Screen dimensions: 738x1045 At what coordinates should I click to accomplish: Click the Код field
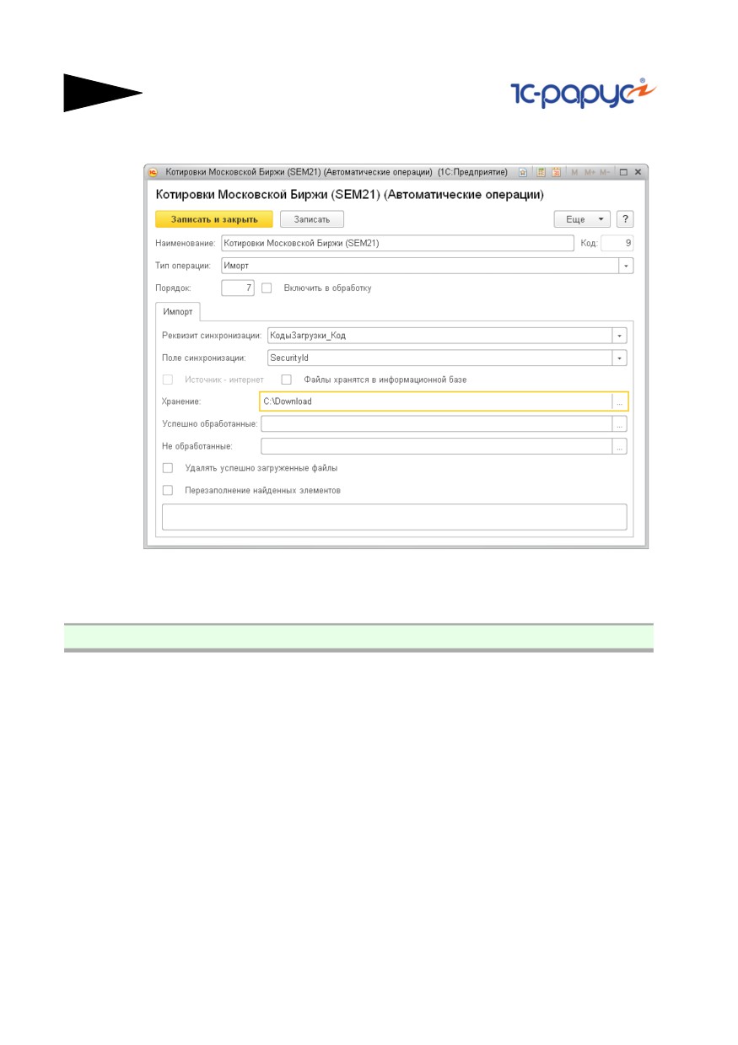617,244
